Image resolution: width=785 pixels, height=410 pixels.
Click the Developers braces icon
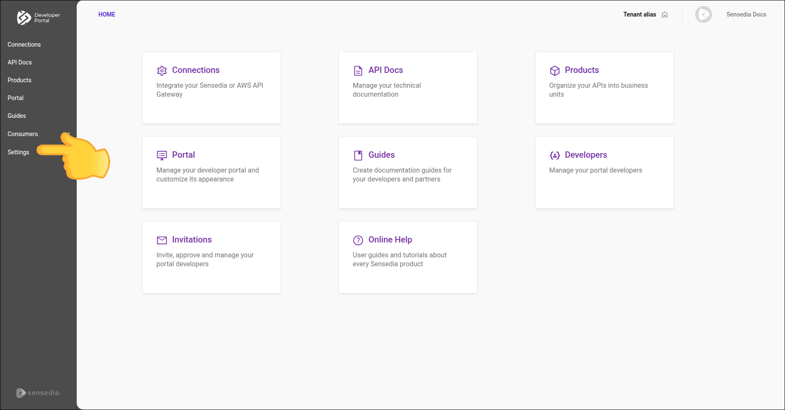point(554,155)
